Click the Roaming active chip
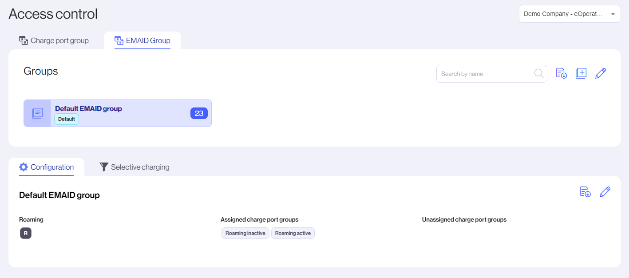This screenshot has height=278, width=629. click(x=293, y=233)
